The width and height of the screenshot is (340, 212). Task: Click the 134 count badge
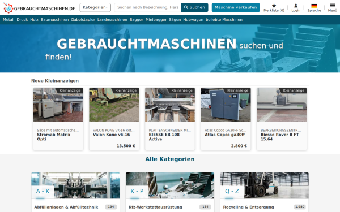click(x=205, y=207)
